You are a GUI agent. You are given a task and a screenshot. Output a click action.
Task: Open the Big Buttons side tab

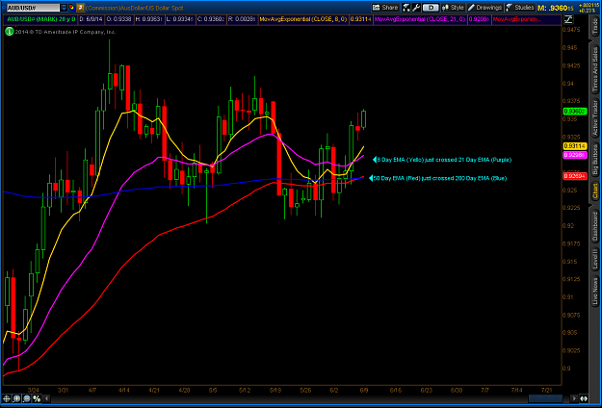[x=595, y=160]
